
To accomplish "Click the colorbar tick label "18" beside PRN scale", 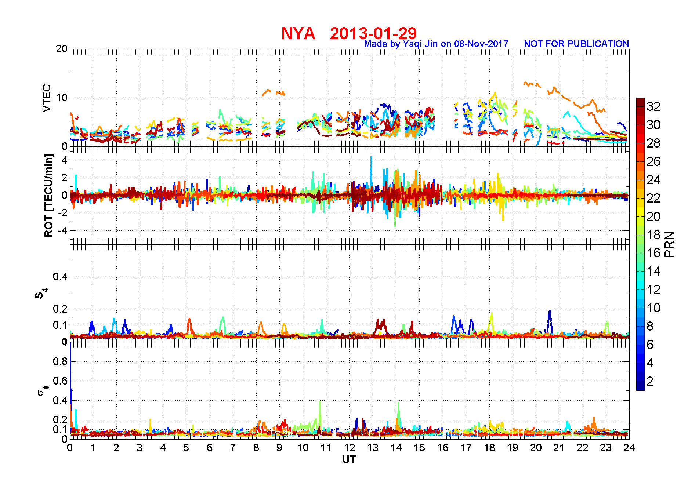I will tap(653, 235).
